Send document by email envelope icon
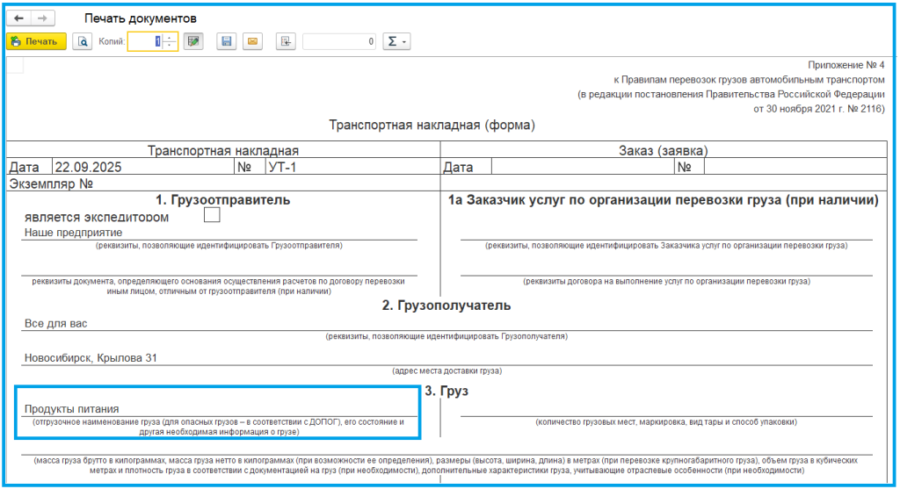The width and height of the screenshot is (900, 489). (252, 41)
